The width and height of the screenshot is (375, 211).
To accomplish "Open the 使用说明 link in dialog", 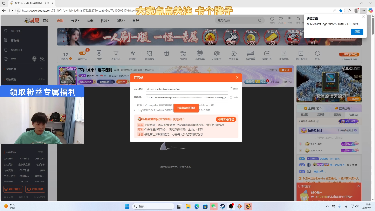I will [179, 119].
